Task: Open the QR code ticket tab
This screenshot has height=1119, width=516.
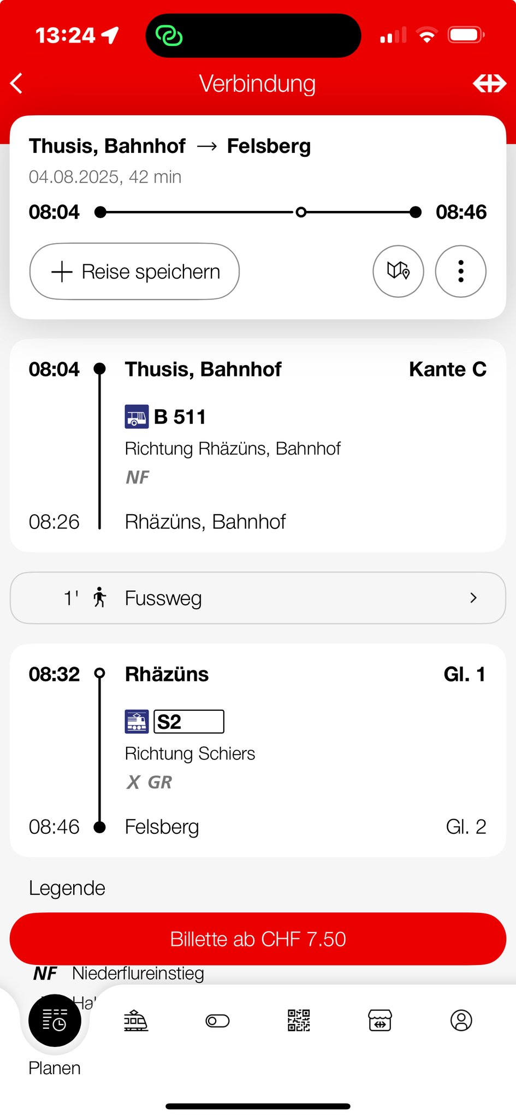Action: click(299, 1020)
